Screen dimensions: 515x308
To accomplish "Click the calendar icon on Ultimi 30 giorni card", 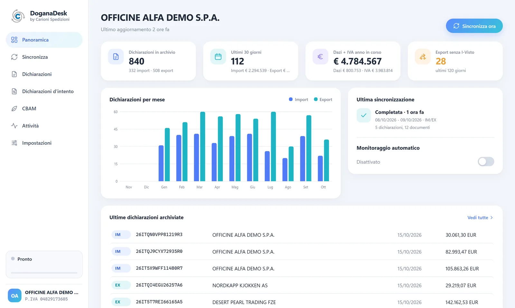I will (218, 57).
